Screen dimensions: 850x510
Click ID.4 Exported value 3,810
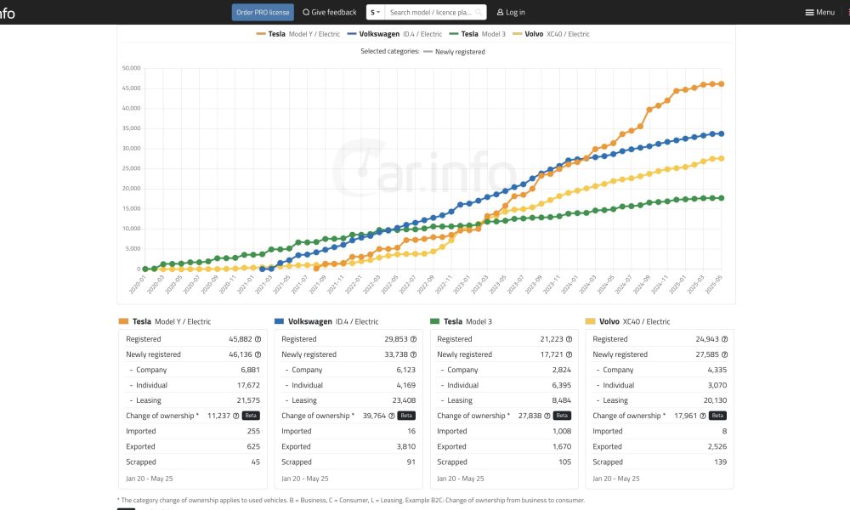click(406, 446)
